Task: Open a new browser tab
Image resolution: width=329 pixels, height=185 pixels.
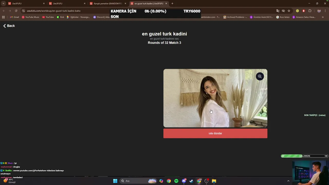Action: pyautogui.click(x=172, y=4)
